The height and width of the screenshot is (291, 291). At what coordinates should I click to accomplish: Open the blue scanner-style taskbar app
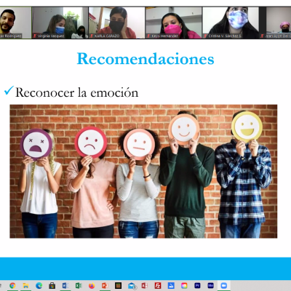point(171,285)
